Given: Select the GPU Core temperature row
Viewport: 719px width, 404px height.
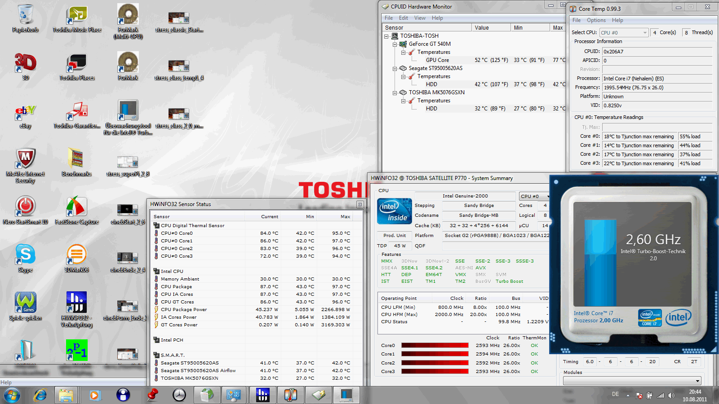Looking at the screenshot, I should point(474,60).
